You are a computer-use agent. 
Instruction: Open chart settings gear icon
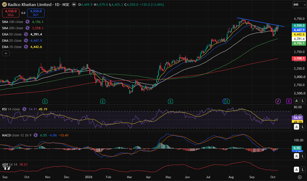(300, 177)
